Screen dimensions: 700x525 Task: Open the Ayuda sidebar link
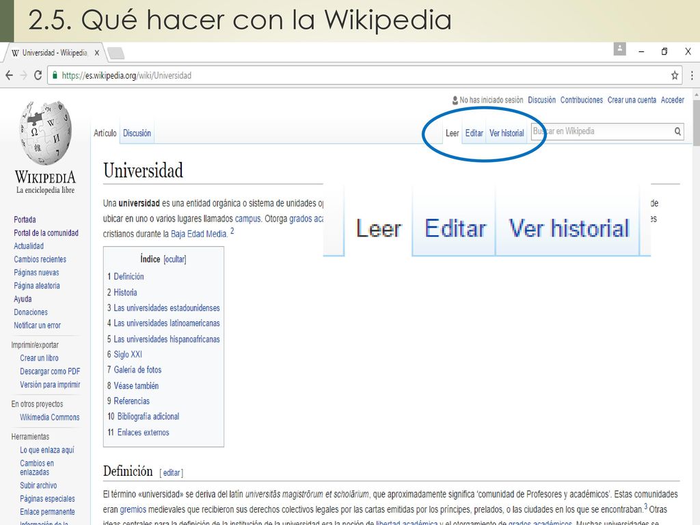(23, 299)
